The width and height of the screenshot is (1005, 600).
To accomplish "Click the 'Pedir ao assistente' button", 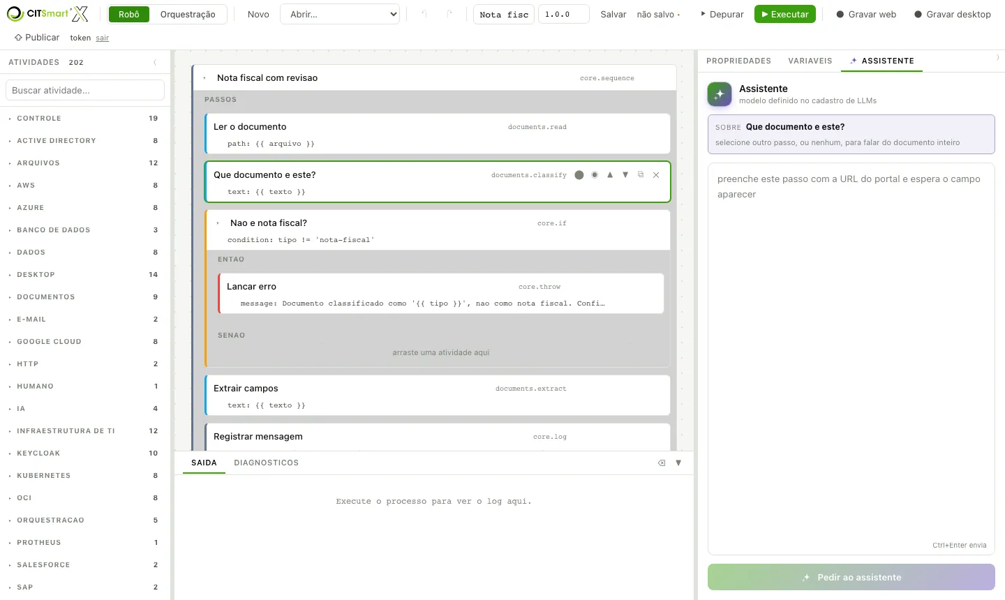I will [851, 577].
